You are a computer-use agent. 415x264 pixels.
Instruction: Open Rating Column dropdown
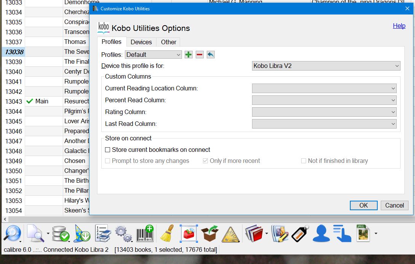[324, 112]
